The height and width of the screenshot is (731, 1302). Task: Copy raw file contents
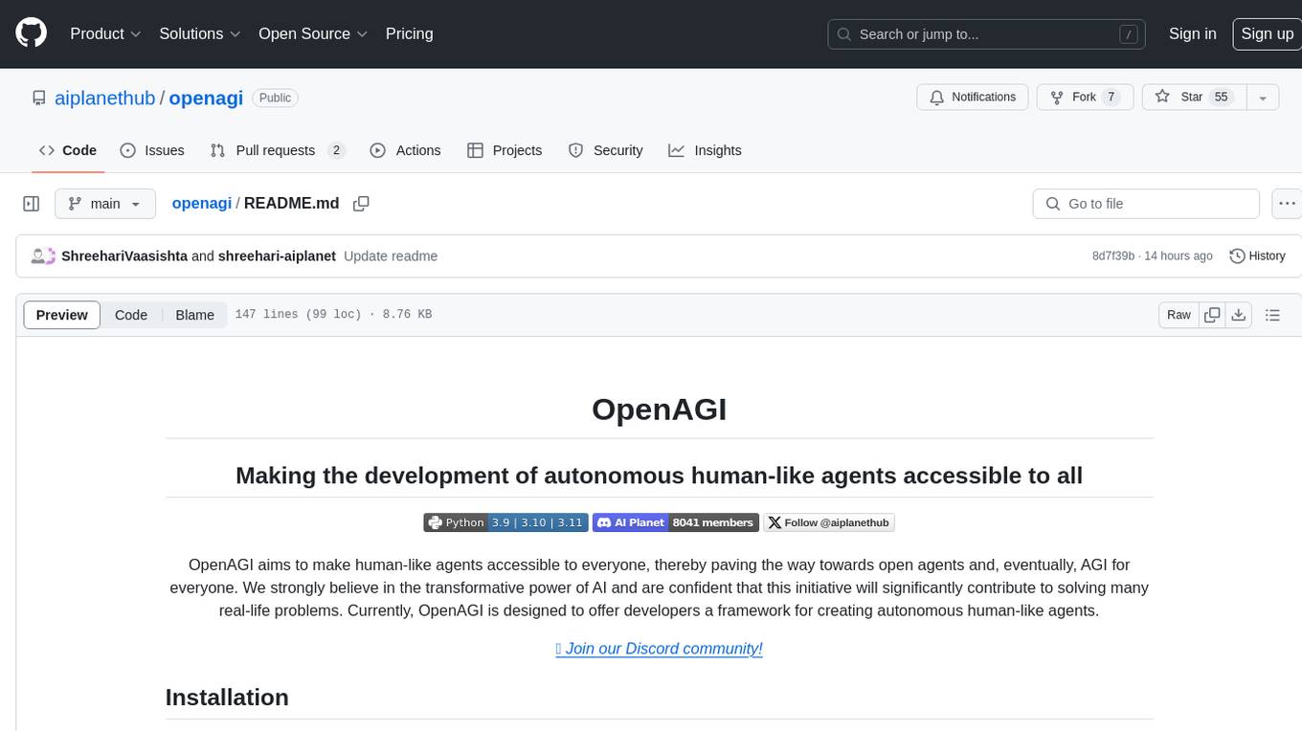click(x=1212, y=315)
